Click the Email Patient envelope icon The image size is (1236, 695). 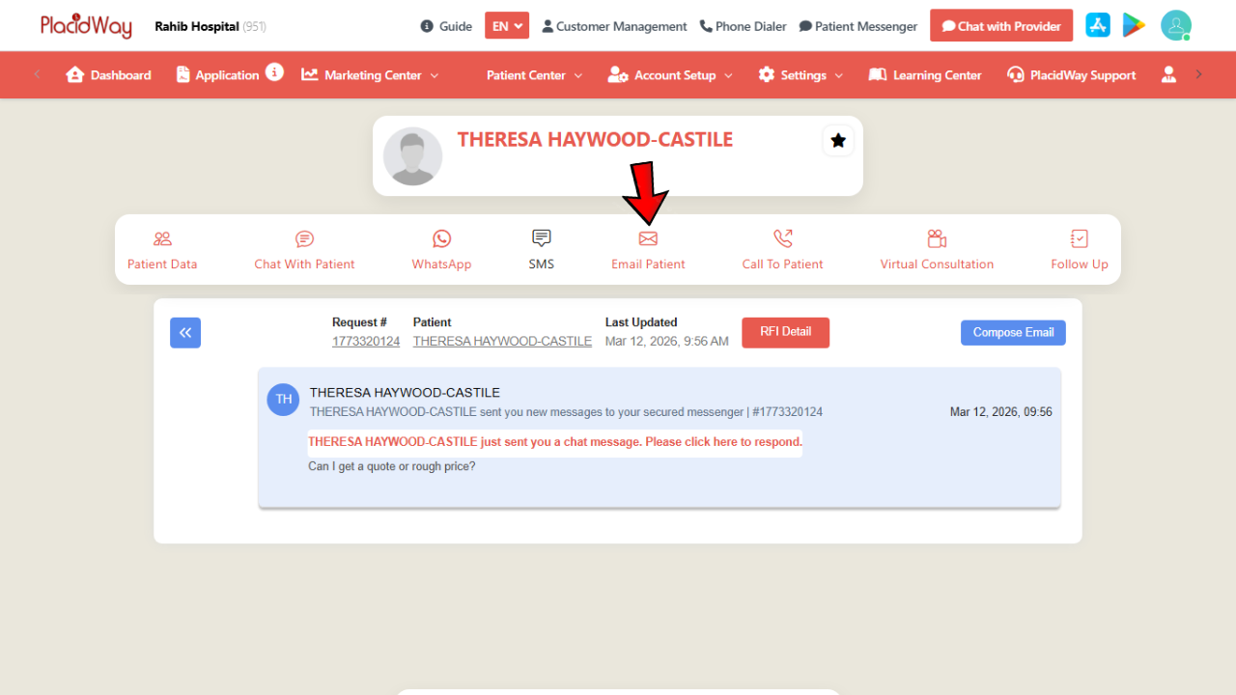click(648, 238)
